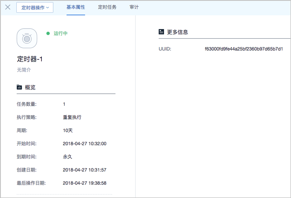Select the UUID value text
The image size is (291, 198).
click(x=244, y=49)
